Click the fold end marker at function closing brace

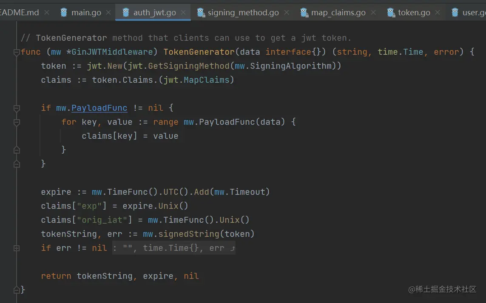17,290
